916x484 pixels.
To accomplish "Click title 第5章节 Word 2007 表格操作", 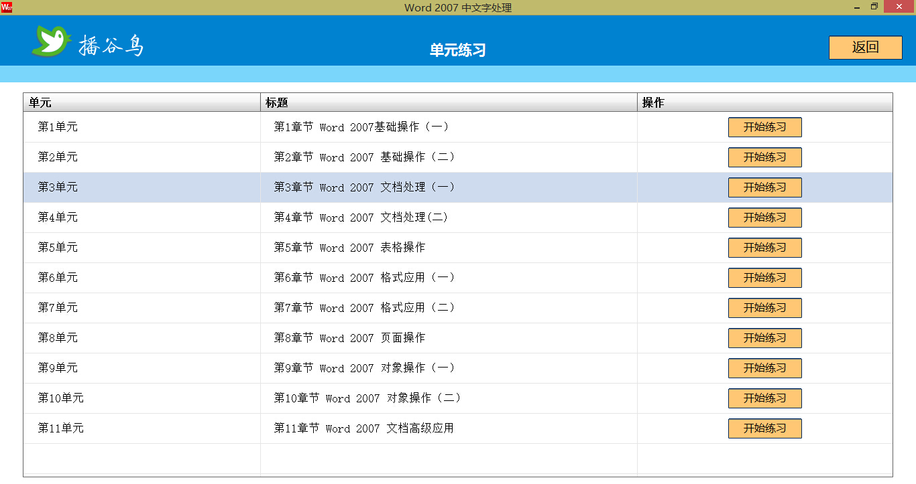I will [x=349, y=248].
